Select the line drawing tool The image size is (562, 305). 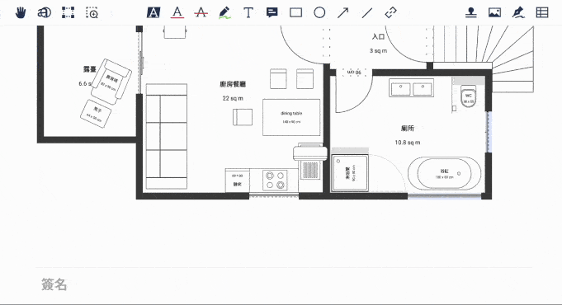367,13
